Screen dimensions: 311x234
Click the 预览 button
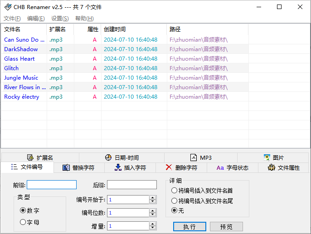[x=226, y=226]
